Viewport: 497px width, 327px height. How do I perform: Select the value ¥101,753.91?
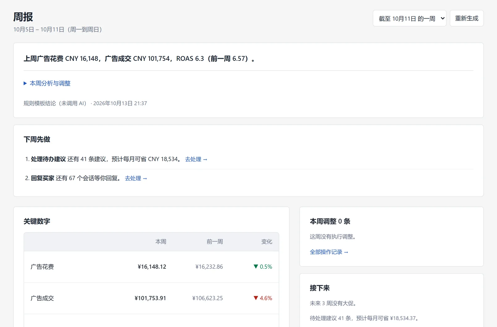click(x=150, y=298)
